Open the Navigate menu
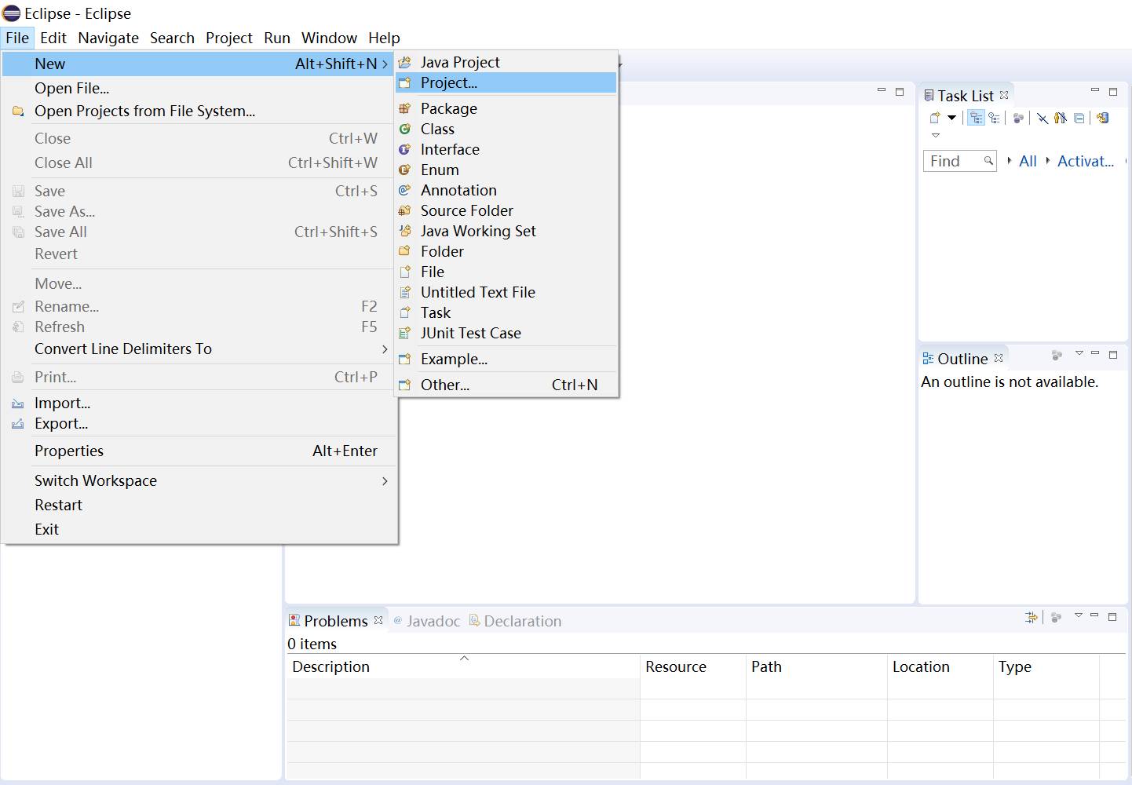The image size is (1132, 785). pyautogui.click(x=108, y=38)
